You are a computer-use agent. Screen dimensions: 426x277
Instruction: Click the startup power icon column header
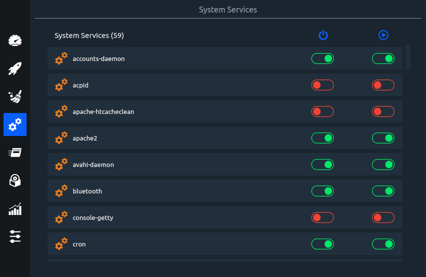(323, 35)
